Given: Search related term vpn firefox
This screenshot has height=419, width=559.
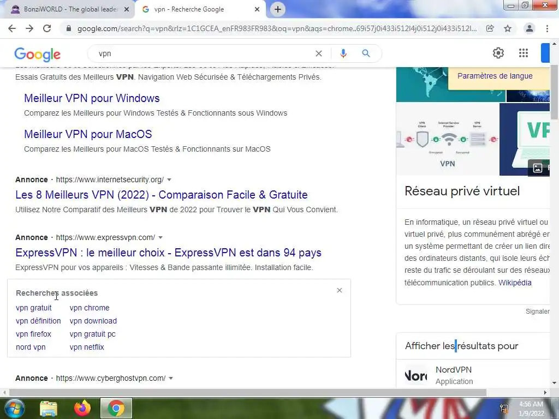Looking at the screenshot, I should pyautogui.click(x=33, y=334).
